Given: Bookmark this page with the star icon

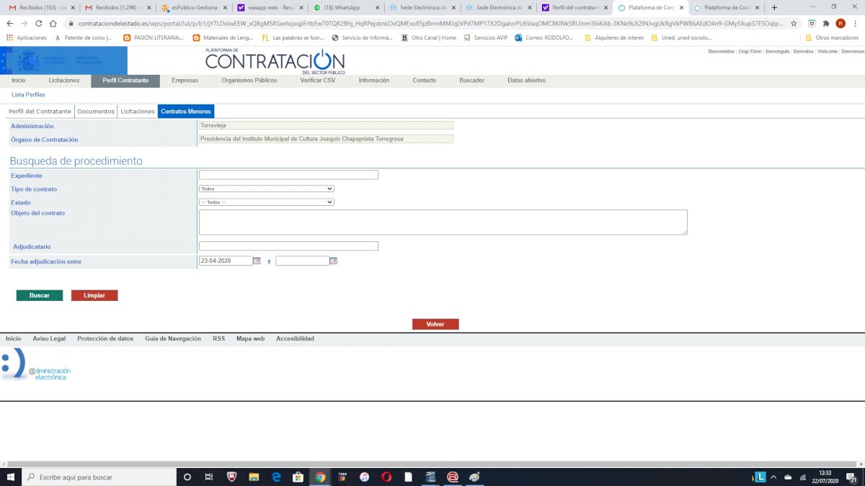Looking at the screenshot, I should tap(794, 23).
